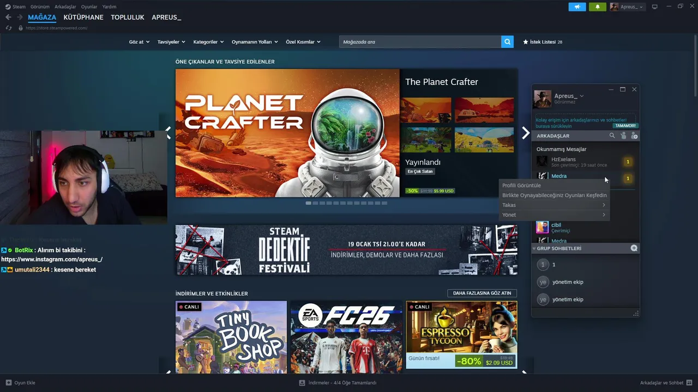Click HzExelans unread message badge
The height and width of the screenshot is (392, 698).
tap(628, 162)
